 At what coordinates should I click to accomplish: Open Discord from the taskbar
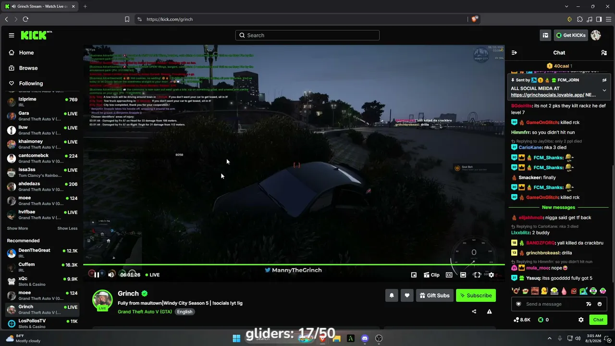365,338
